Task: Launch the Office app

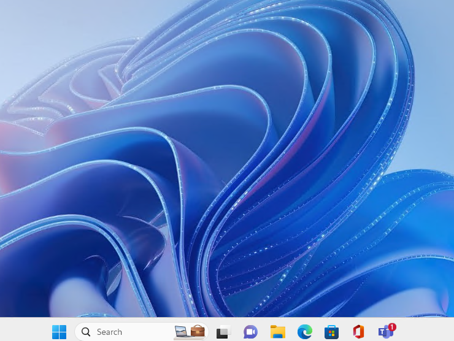Action: click(x=358, y=332)
